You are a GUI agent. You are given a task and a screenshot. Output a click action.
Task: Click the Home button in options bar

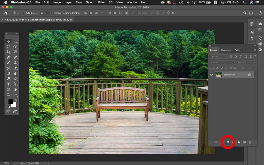pos(6,13)
